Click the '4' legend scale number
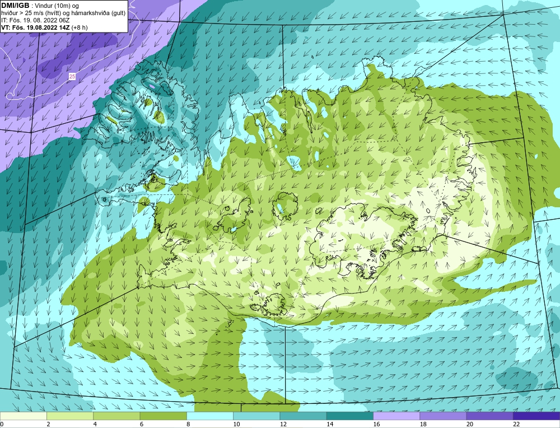 (95, 424)
